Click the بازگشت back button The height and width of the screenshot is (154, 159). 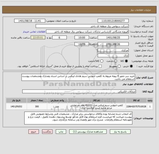tap(47, 132)
